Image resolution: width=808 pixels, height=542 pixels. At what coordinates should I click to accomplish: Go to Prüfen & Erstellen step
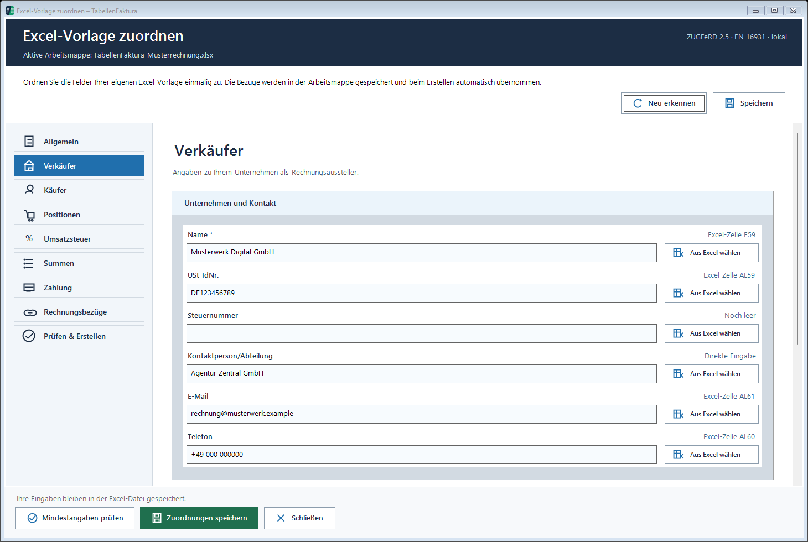(x=79, y=336)
